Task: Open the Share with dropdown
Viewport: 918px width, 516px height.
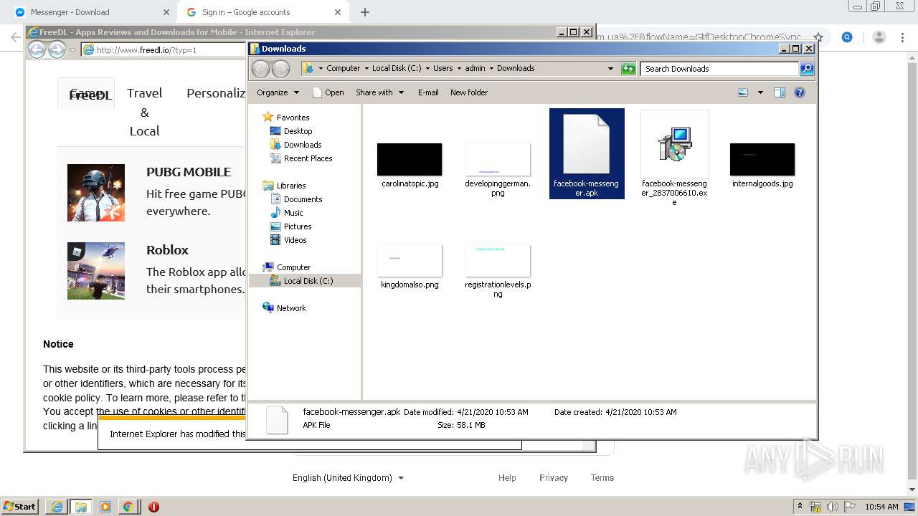Action: [x=380, y=92]
